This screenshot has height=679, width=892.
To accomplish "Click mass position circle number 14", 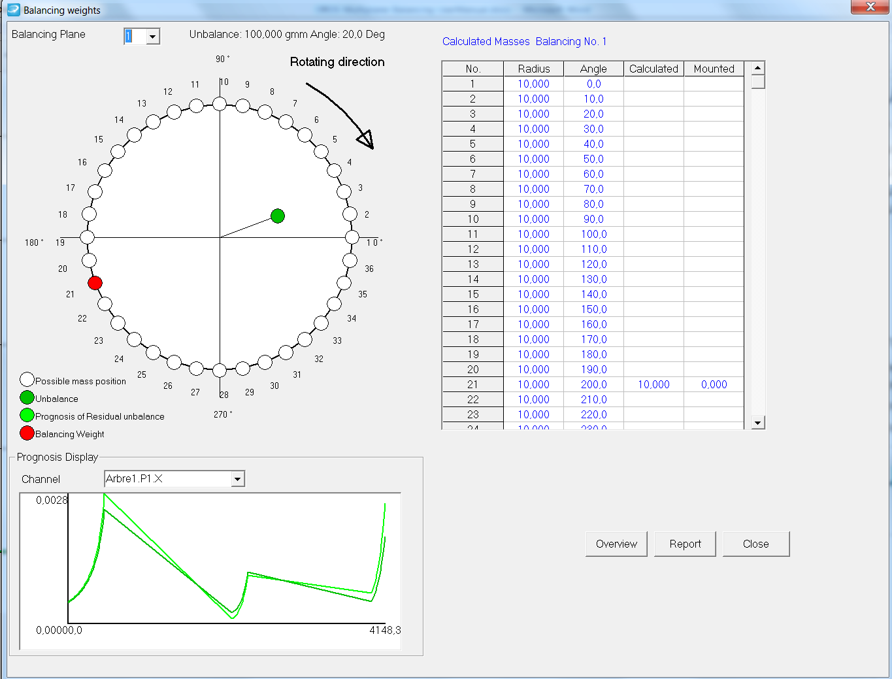I will [134, 135].
